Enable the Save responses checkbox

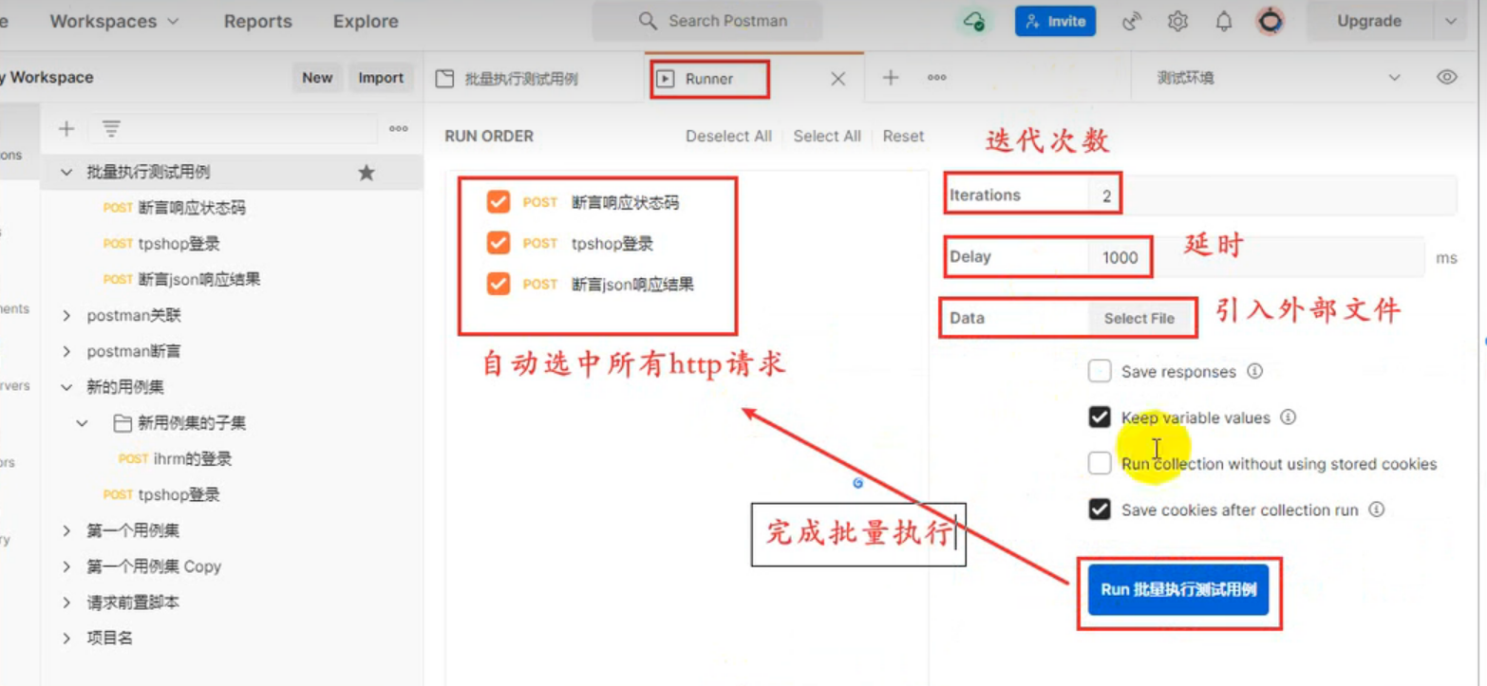pyautogui.click(x=1100, y=371)
